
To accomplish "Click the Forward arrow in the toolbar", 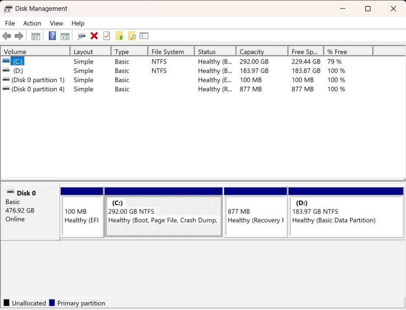I will click(19, 36).
